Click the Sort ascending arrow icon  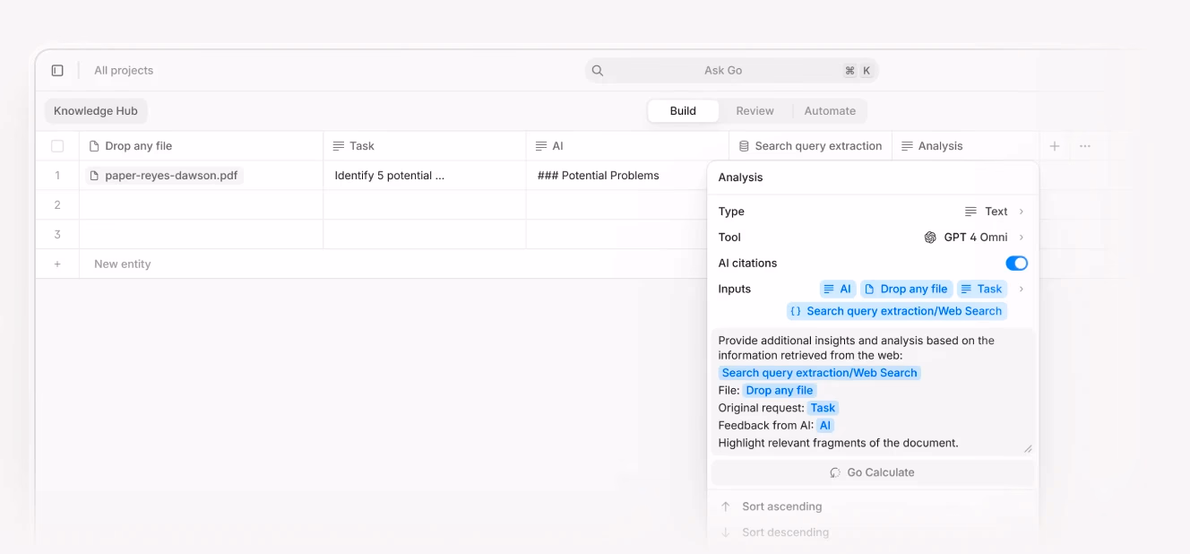tap(726, 506)
